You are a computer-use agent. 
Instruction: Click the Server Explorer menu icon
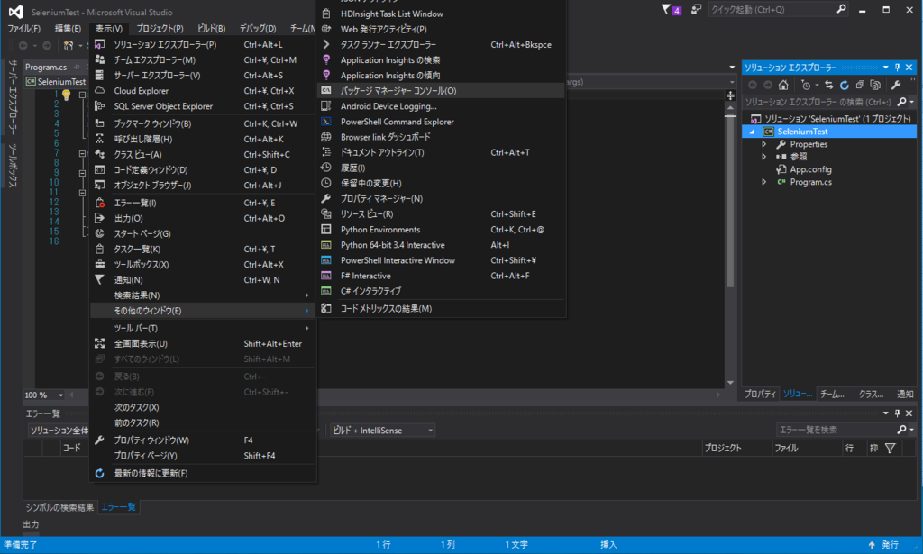click(100, 76)
